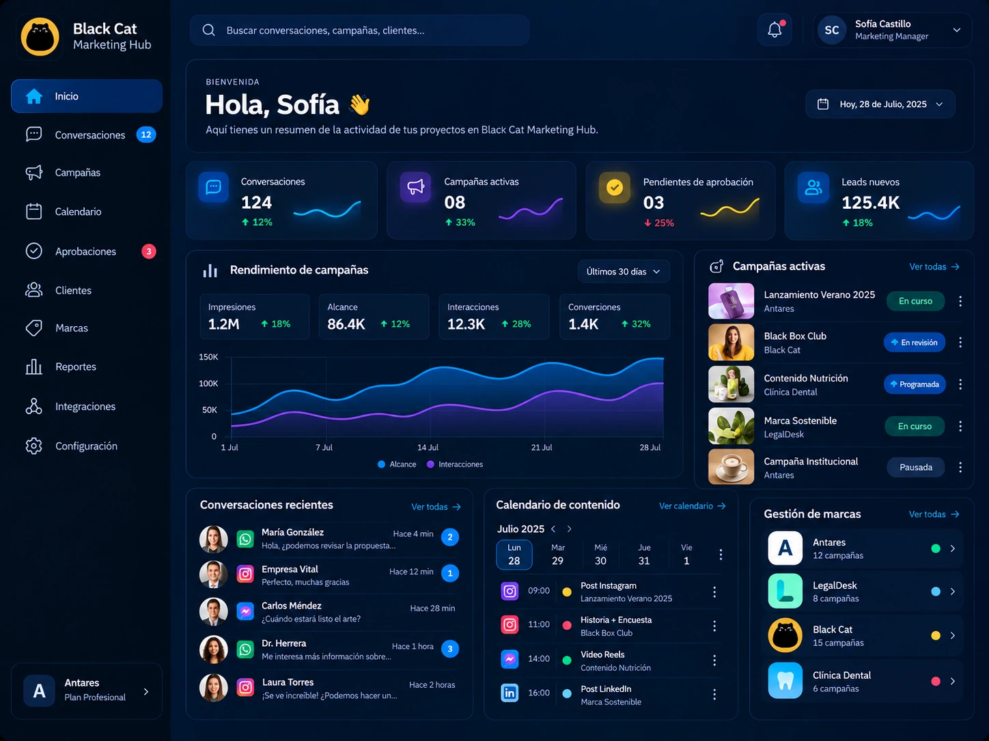Click the notification bell icon
989x741 pixels.
point(775,30)
